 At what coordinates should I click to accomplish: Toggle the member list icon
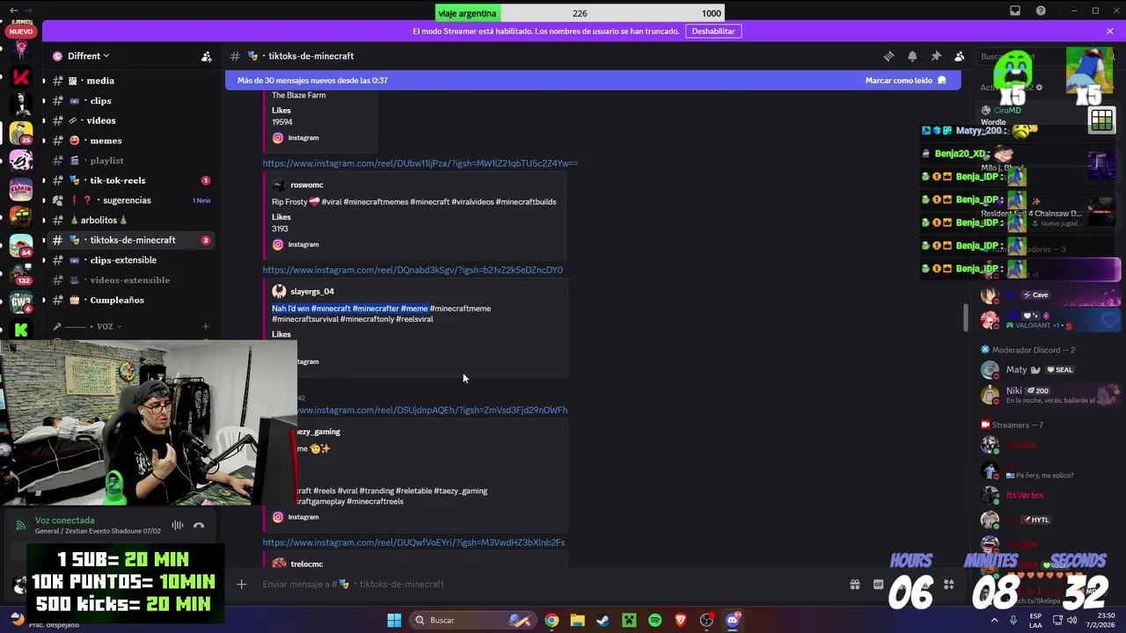coord(960,56)
